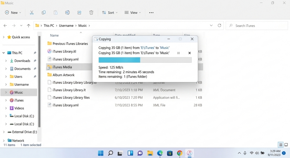The width and height of the screenshot is (290, 158).
Task: Click the Search iTunes input field
Action: [257, 26]
